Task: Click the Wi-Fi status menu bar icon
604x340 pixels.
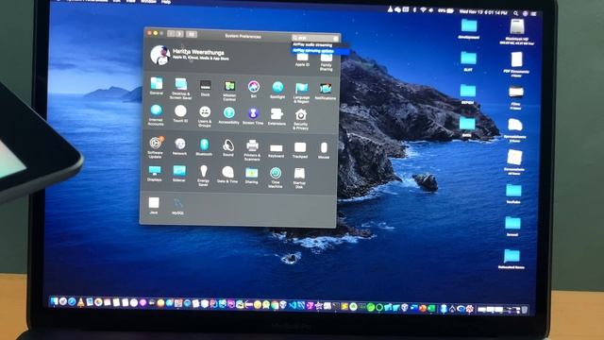Action: [x=423, y=10]
